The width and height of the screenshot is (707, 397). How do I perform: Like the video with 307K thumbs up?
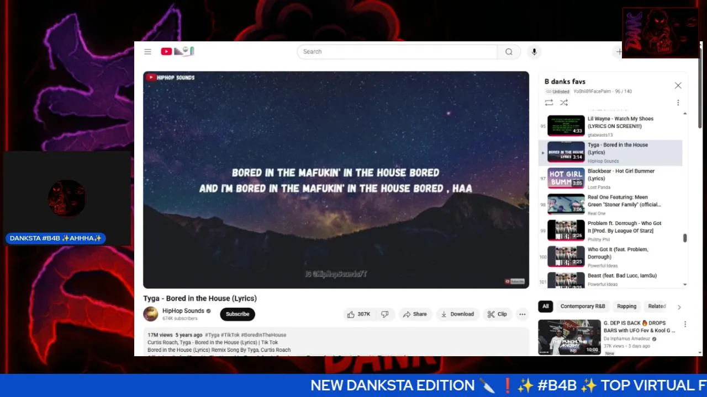[358, 314]
